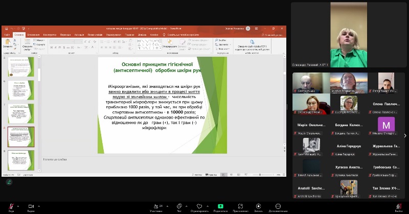
Task: Expand audio options arrow beside microphone
Action: click(19, 205)
